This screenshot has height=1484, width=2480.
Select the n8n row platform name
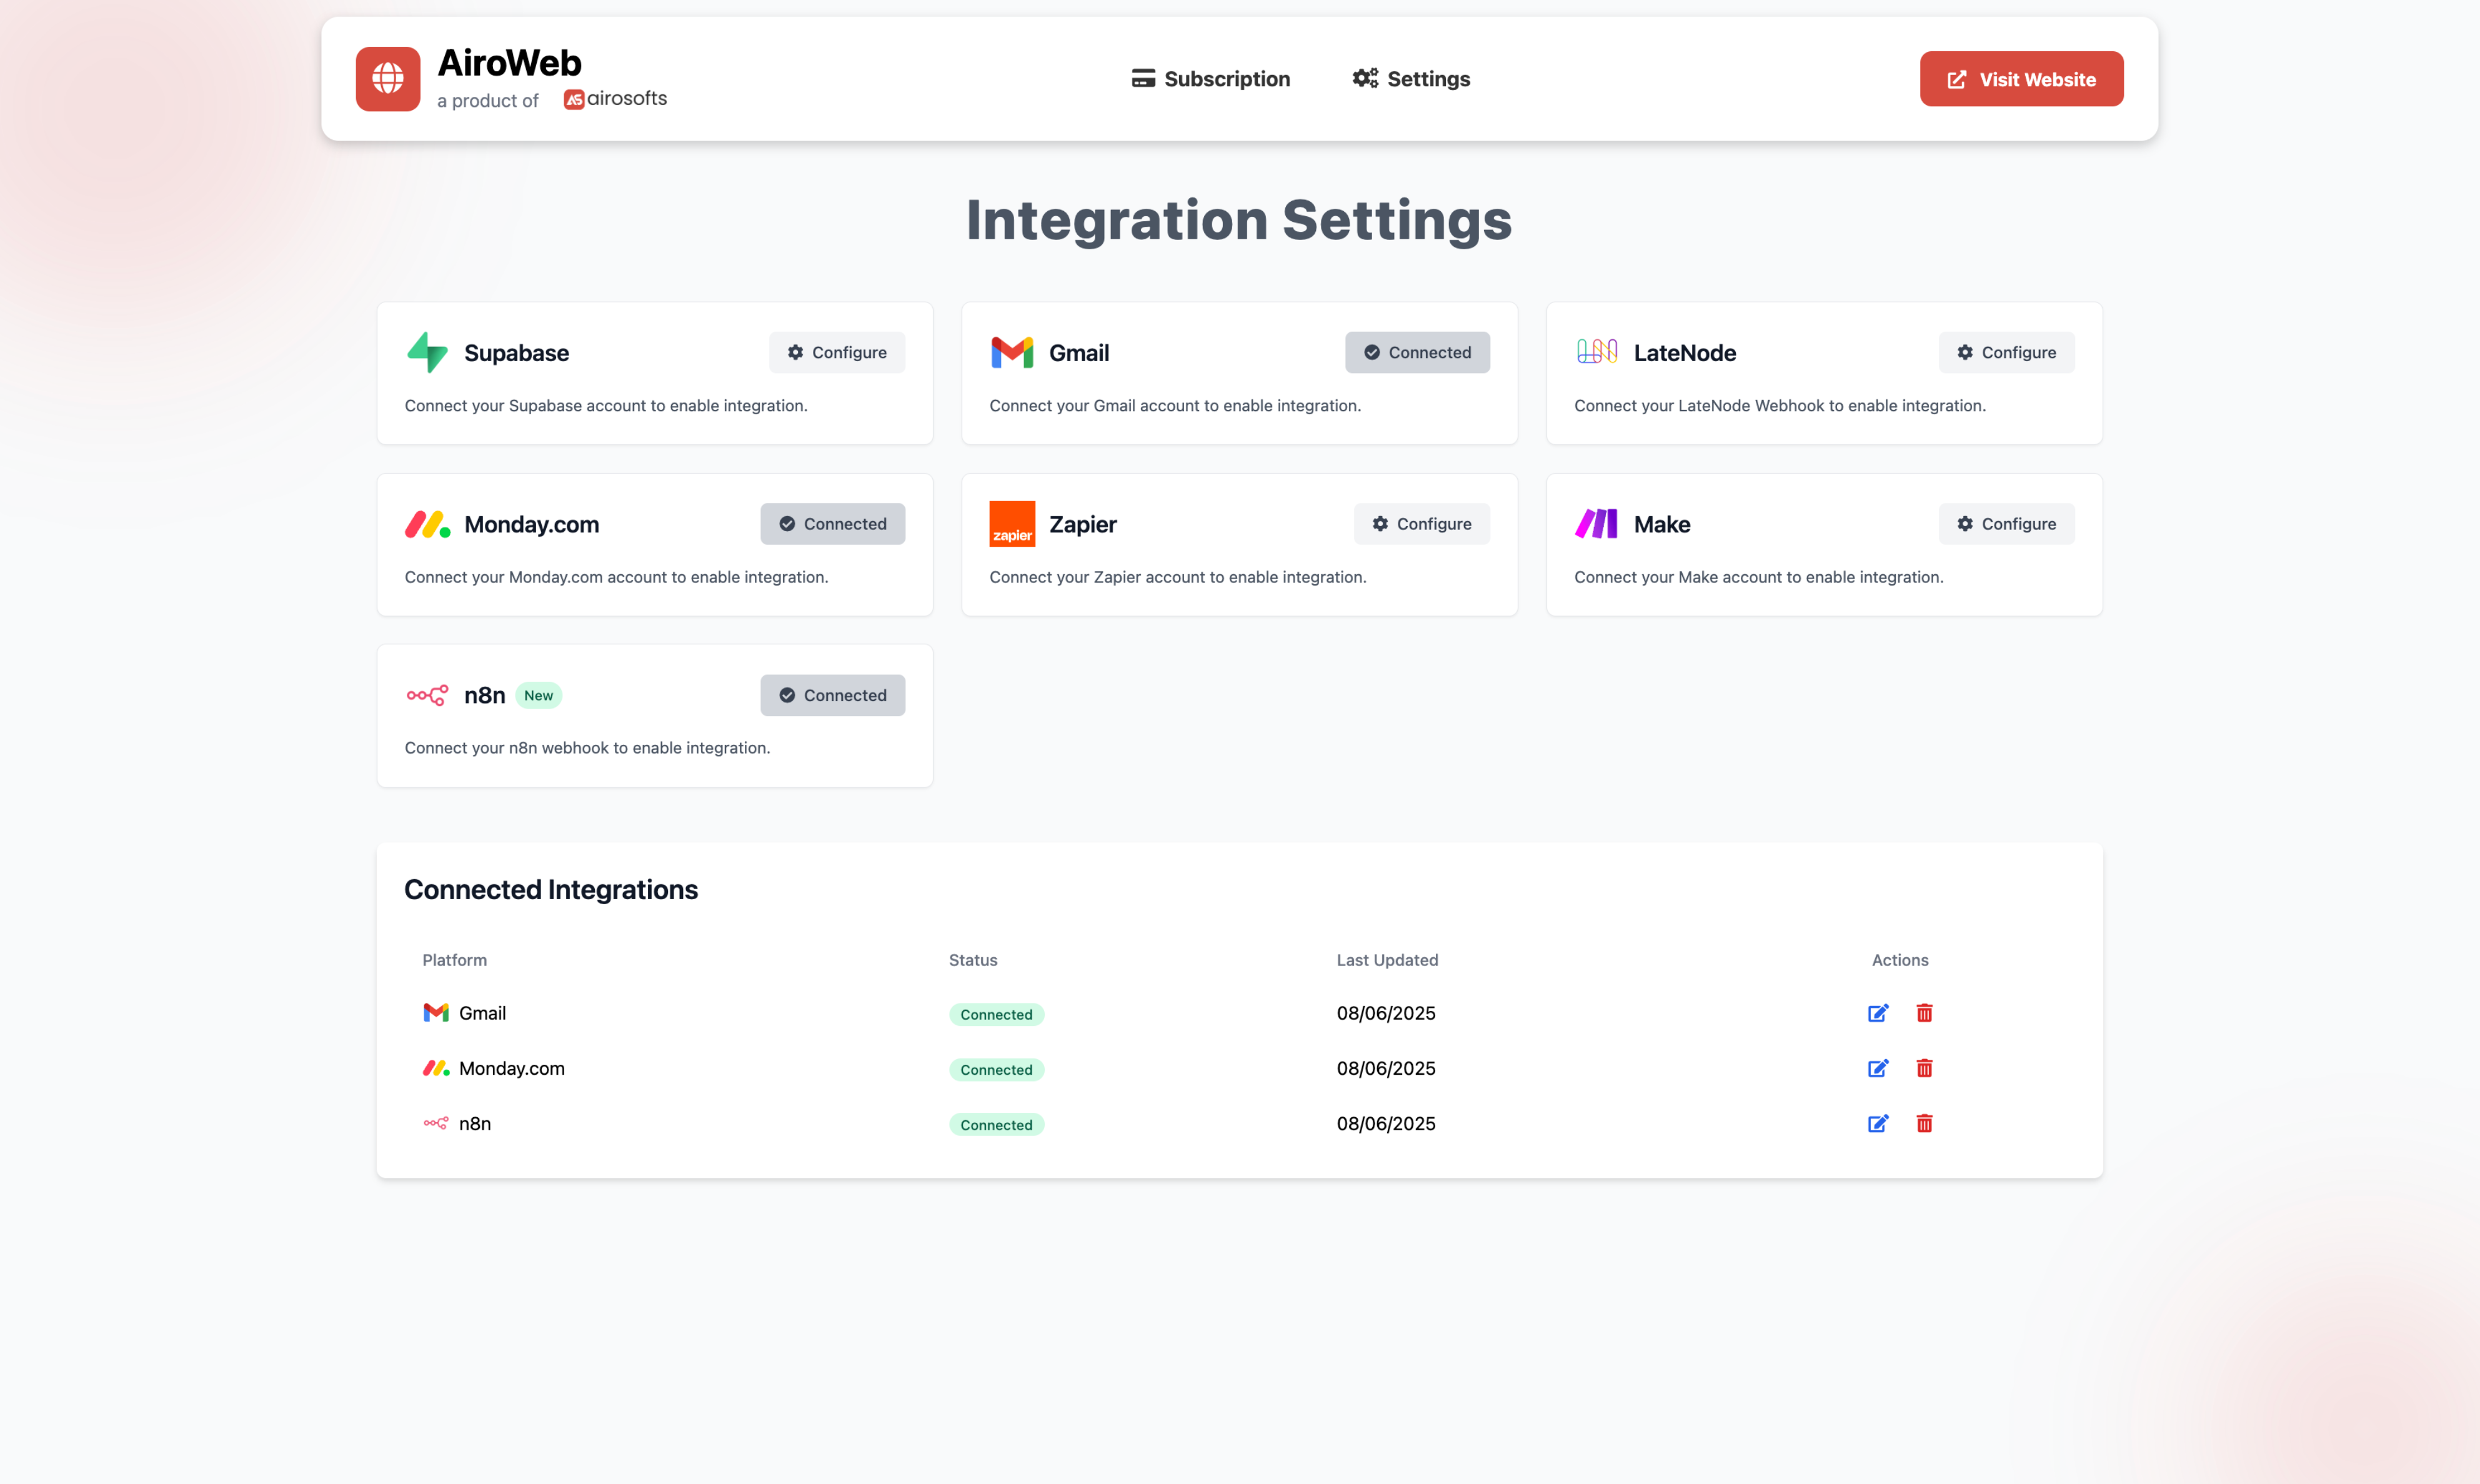pos(475,1123)
